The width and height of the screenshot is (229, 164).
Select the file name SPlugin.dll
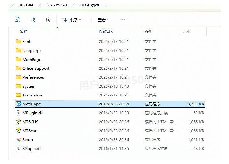click(32, 149)
